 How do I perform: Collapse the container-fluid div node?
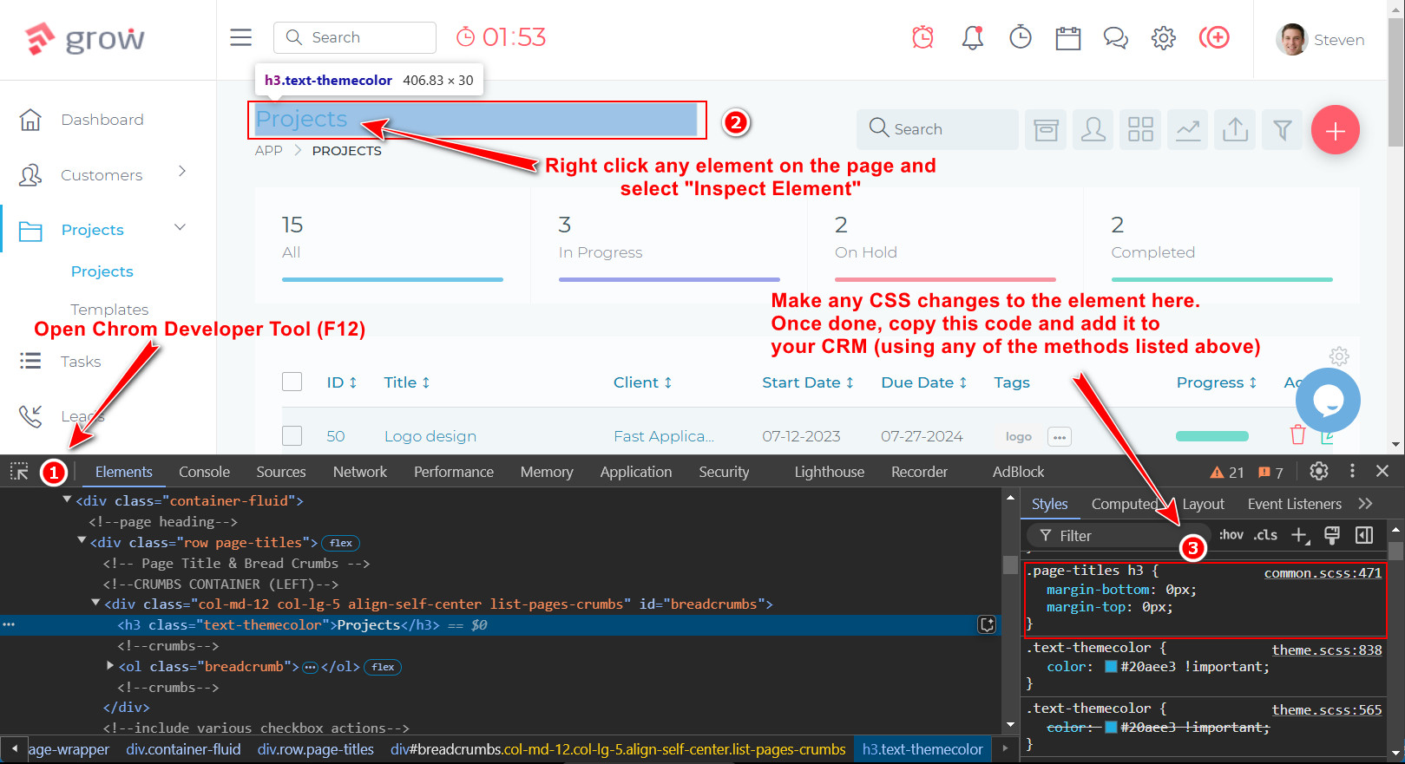point(67,500)
